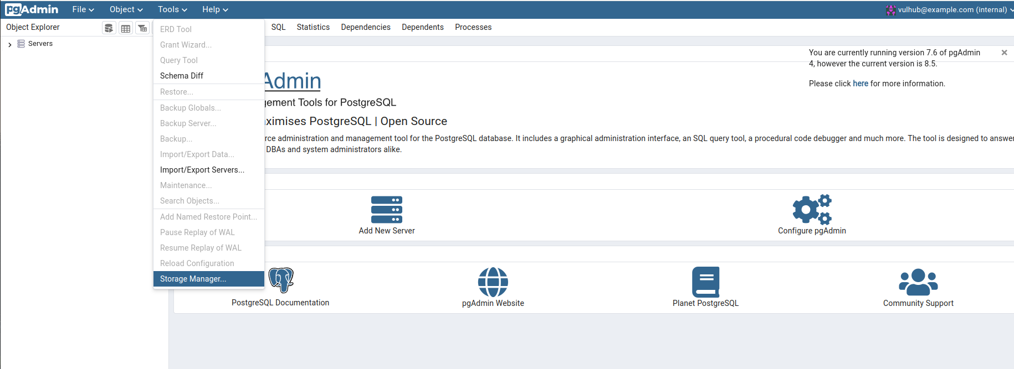The image size is (1014, 369).
Task: Select Search Objects... menu item
Action: pyautogui.click(x=209, y=201)
